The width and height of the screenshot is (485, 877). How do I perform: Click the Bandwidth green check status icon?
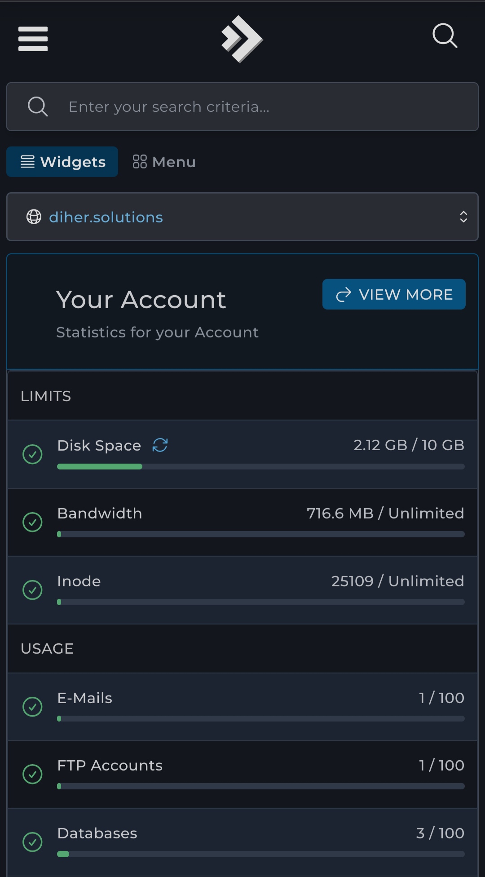click(32, 522)
